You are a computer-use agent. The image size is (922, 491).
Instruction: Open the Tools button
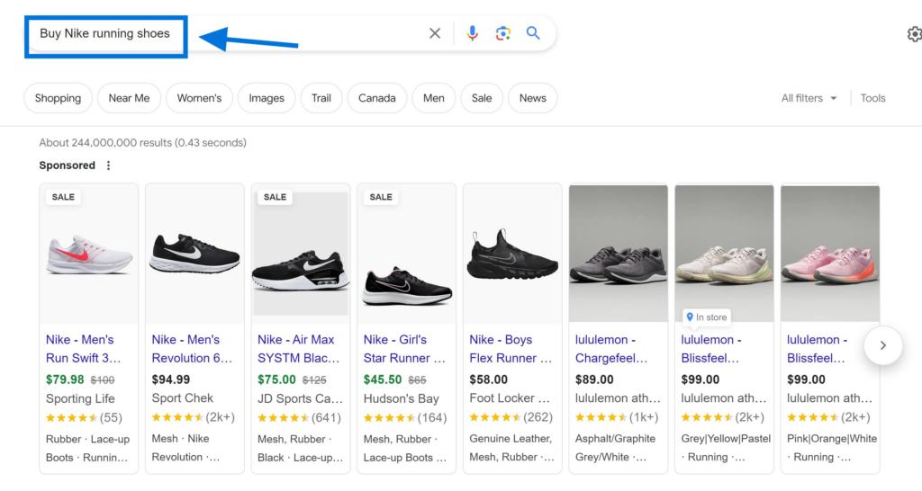(x=872, y=98)
